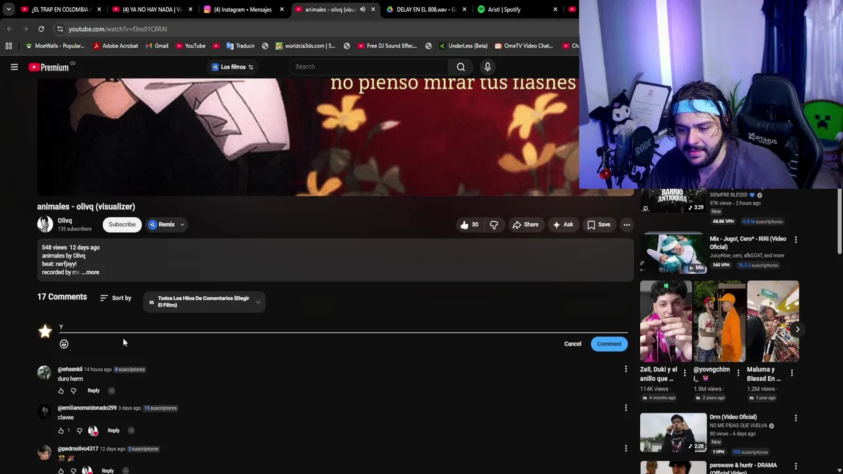Open the OmeTV Video Chat bookmark
The image size is (843, 474).
pos(524,46)
